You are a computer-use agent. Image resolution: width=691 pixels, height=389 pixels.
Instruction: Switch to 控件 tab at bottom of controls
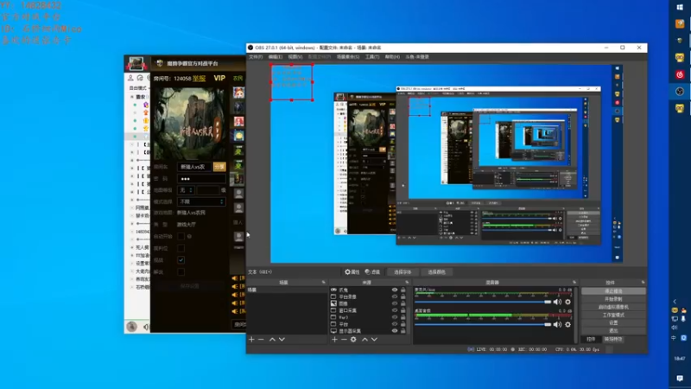(x=591, y=339)
